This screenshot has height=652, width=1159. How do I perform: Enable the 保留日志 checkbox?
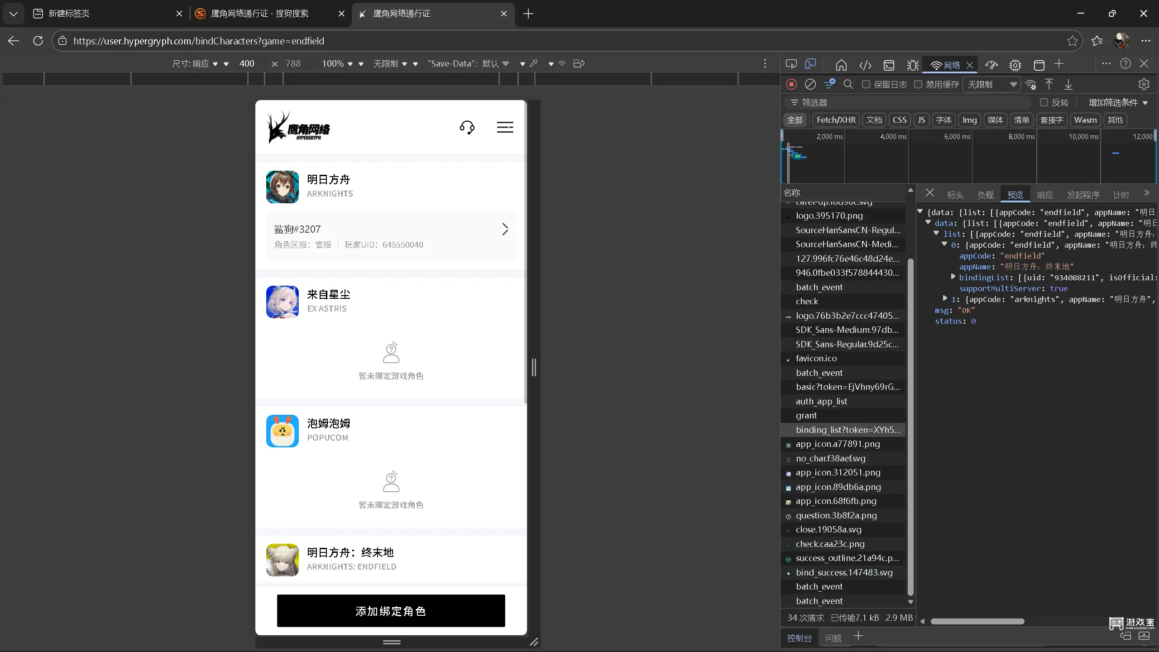coord(866,85)
